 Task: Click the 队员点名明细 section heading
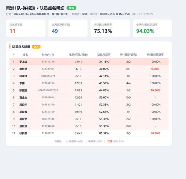[x=21, y=47]
